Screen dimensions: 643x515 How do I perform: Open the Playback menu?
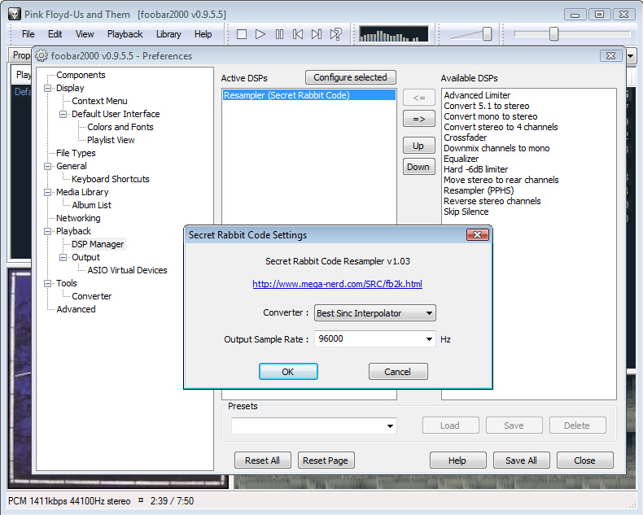coord(125,34)
